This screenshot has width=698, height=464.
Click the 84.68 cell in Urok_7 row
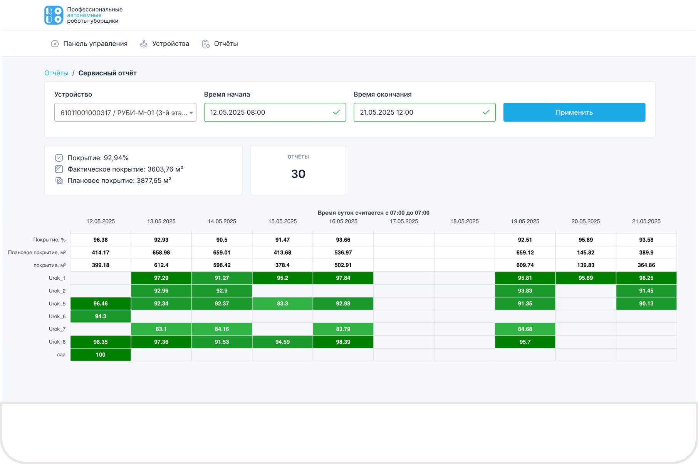525,329
